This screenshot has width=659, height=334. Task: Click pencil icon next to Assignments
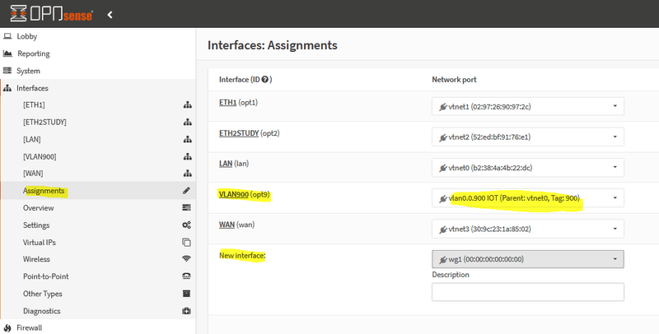pyautogui.click(x=186, y=191)
